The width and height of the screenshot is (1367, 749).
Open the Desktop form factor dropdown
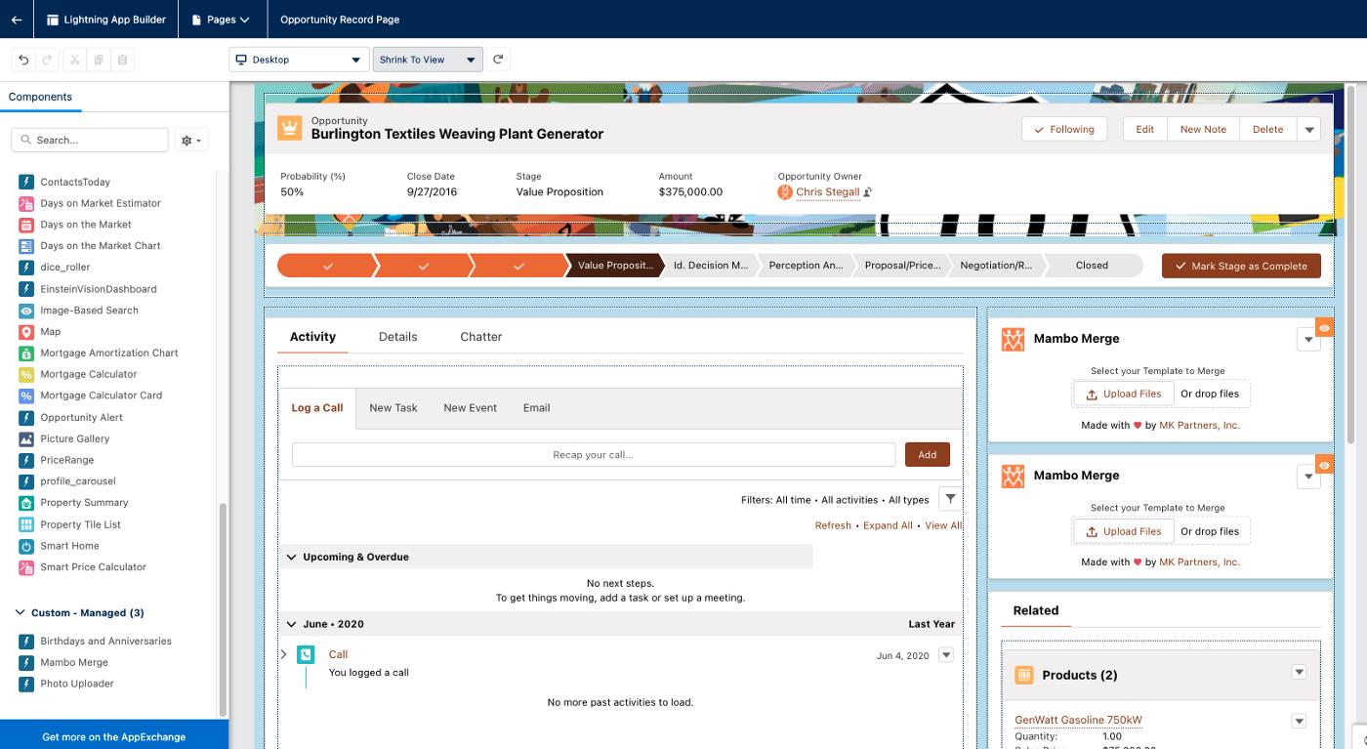tap(299, 60)
